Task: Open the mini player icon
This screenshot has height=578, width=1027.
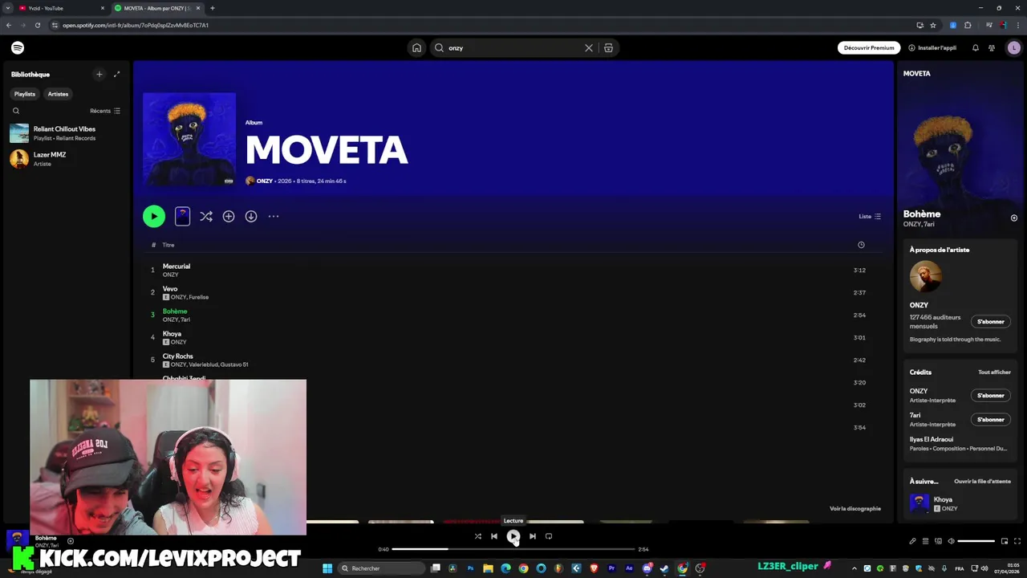Action: [x=1005, y=541]
